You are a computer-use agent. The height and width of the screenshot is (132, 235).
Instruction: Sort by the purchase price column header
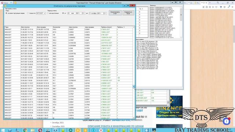[x=76, y=27]
